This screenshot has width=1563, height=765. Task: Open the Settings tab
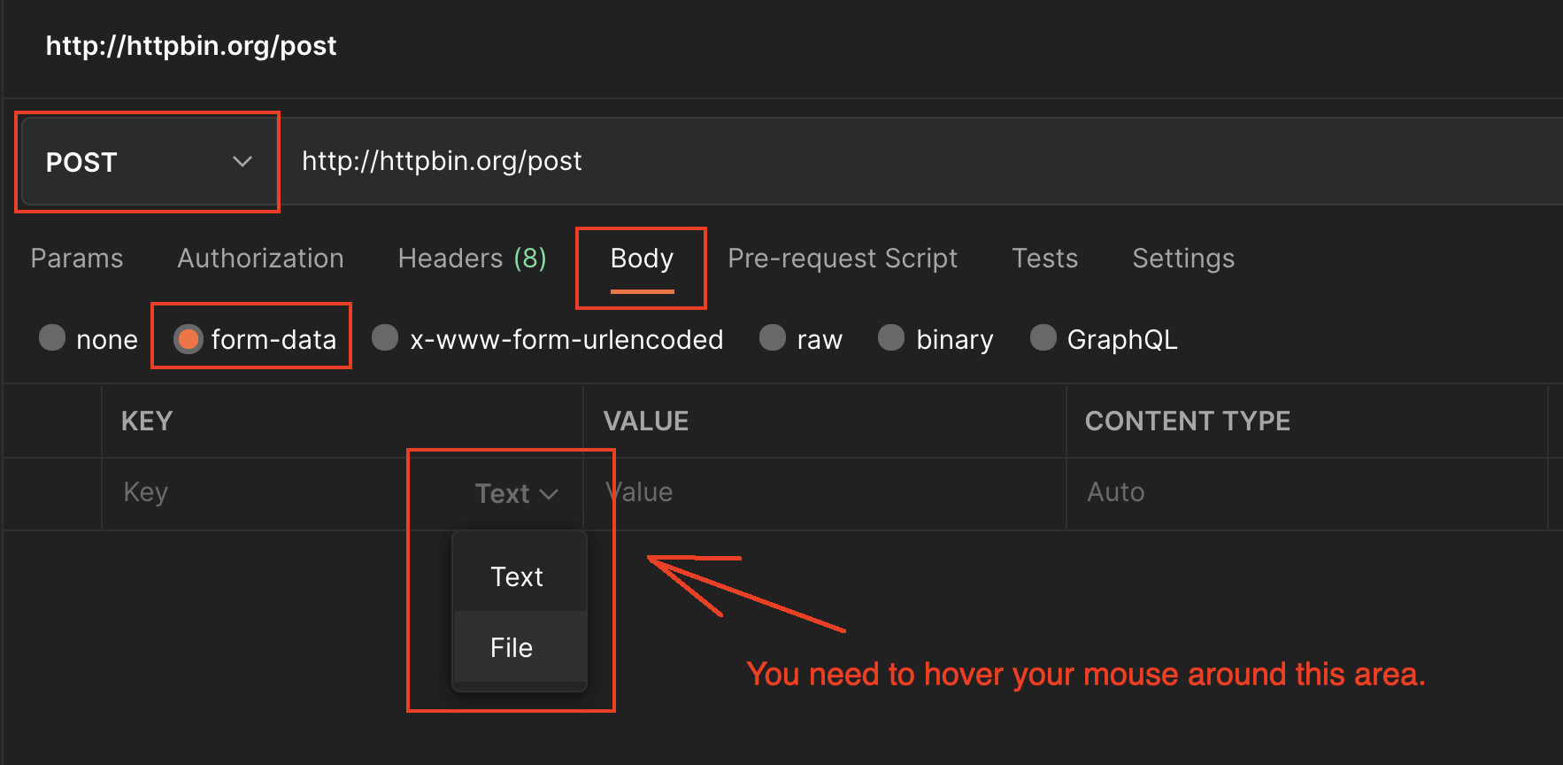[x=1183, y=259]
